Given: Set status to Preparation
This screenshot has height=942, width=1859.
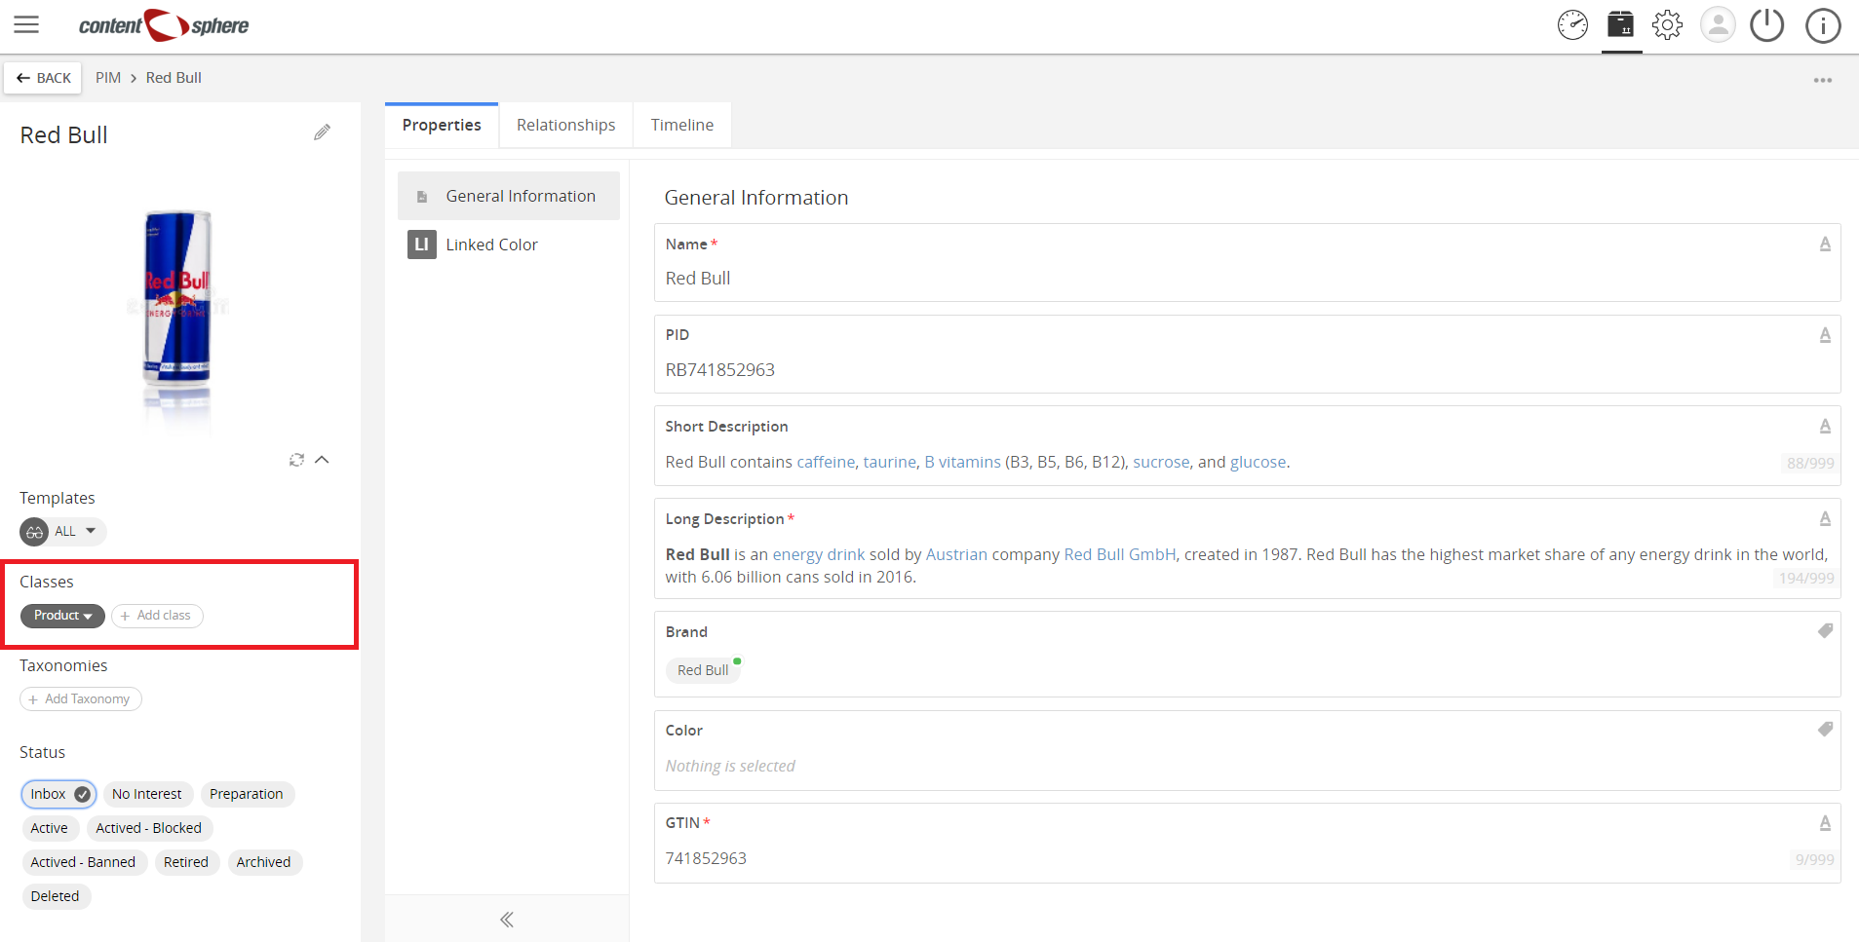Looking at the screenshot, I should 247,794.
